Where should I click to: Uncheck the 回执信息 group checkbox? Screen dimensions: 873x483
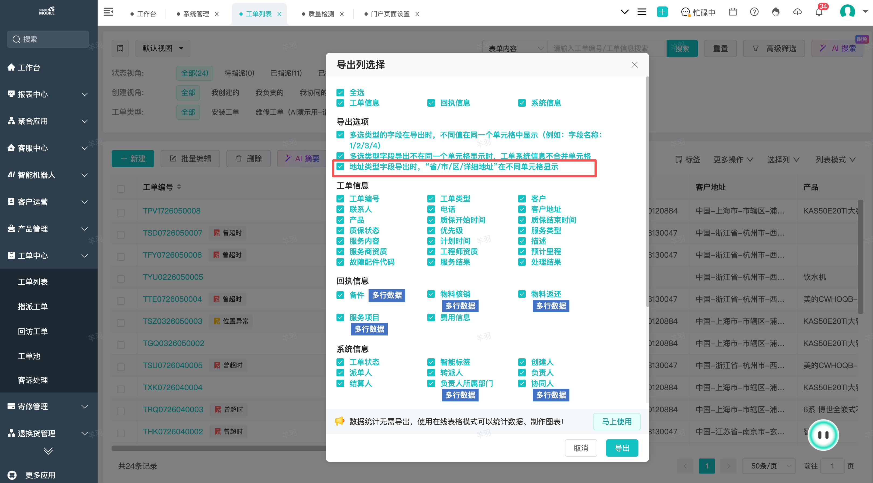(431, 103)
